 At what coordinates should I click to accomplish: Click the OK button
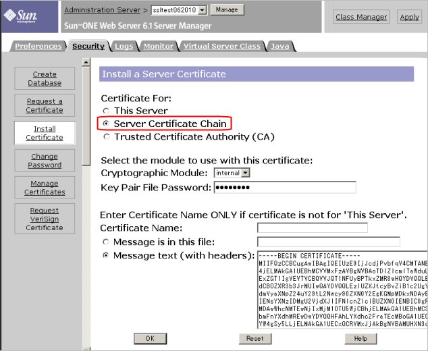tap(150, 338)
